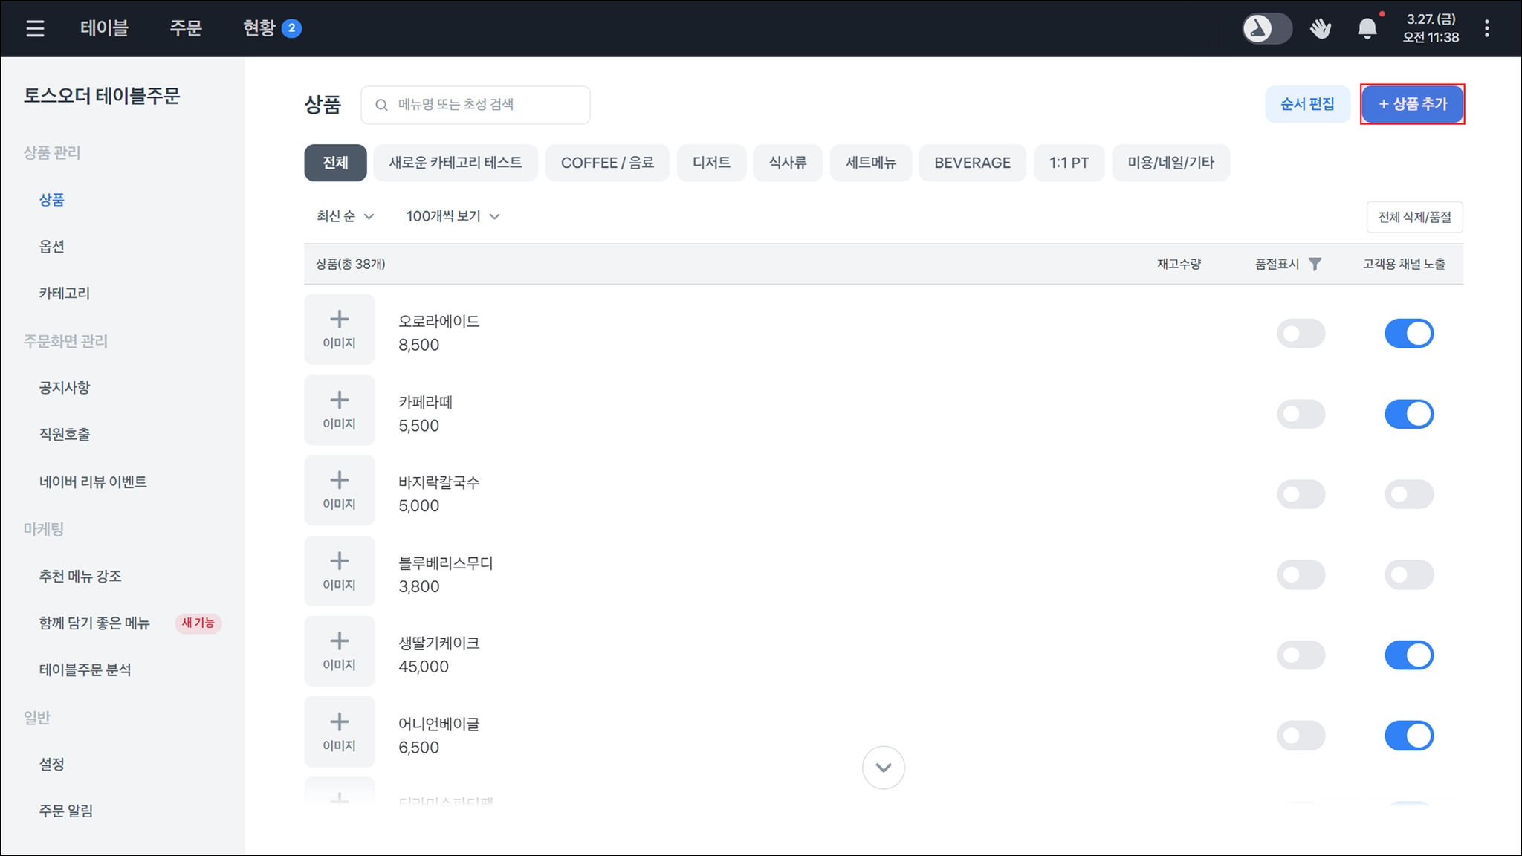The width and height of the screenshot is (1522, 856).
Task: Click the scroll-down chevron circle button
Action: coord(883,768)
